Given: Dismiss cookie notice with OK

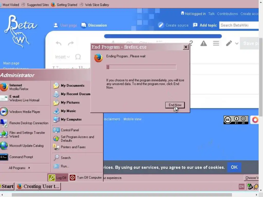Looking at the screenshot, I should click(x=234, y=167).
